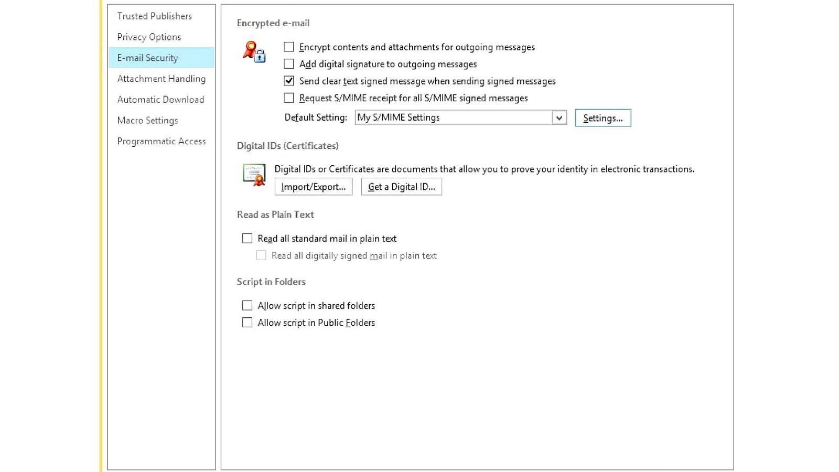
Task: Click the Import/Export button
Action: (x=313, y=186)
